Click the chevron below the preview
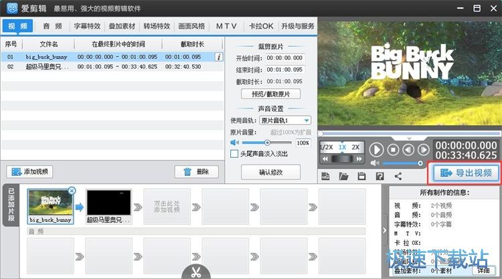Screen dimensions: 502x279 [x=409, y=138]
